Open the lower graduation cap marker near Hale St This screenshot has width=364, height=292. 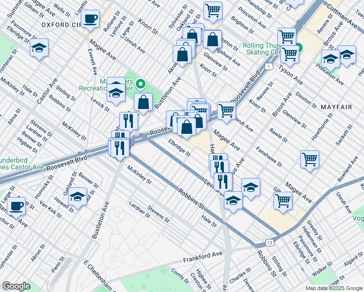click(233, 201)
